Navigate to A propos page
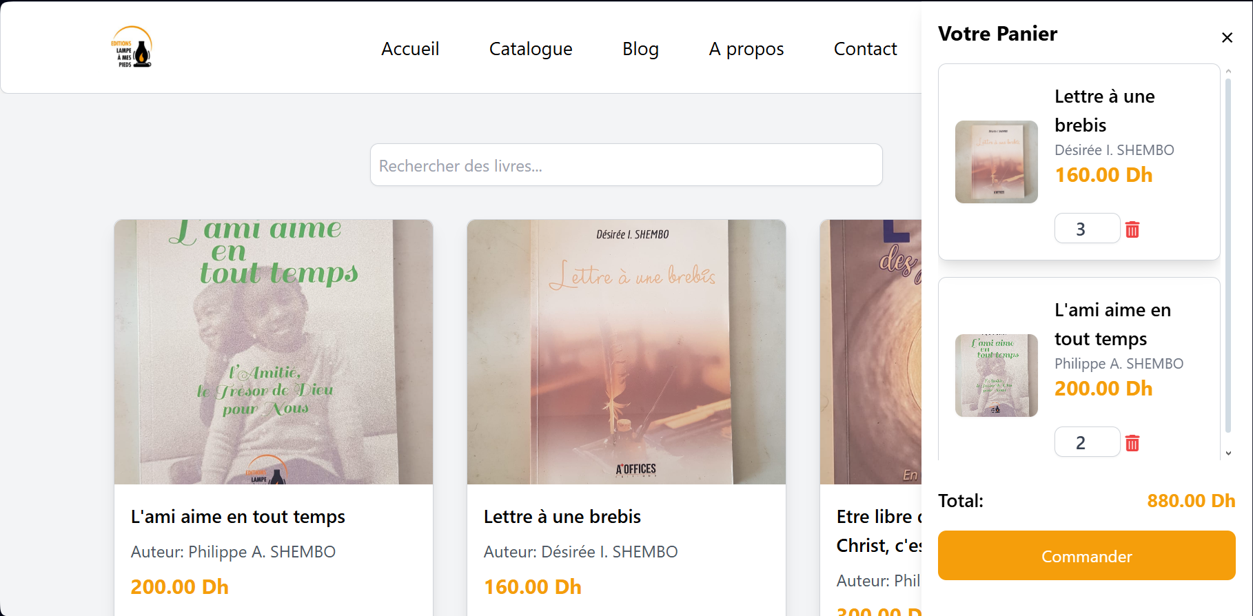This screenshot has width=1253, height=616. [x=746, y=49]
